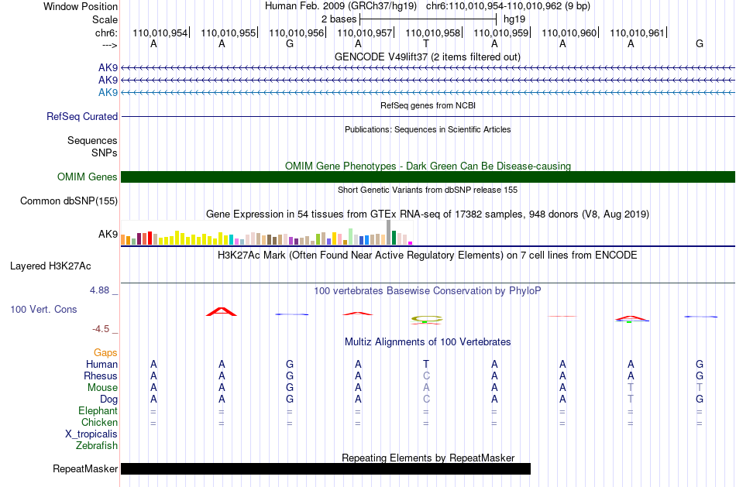The height and width of the screenshot is (487, 736).
Task: Click the tallest gray bar in GTEx chart
Action: click(389, 232)
